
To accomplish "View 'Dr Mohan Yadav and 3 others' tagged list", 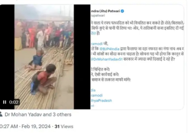I will (x=38, y=114).
